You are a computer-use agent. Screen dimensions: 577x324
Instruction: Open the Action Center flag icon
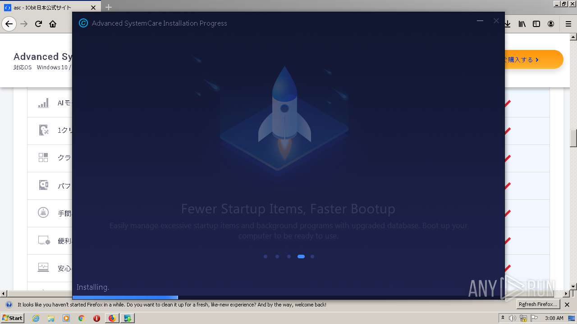[534, 318]
